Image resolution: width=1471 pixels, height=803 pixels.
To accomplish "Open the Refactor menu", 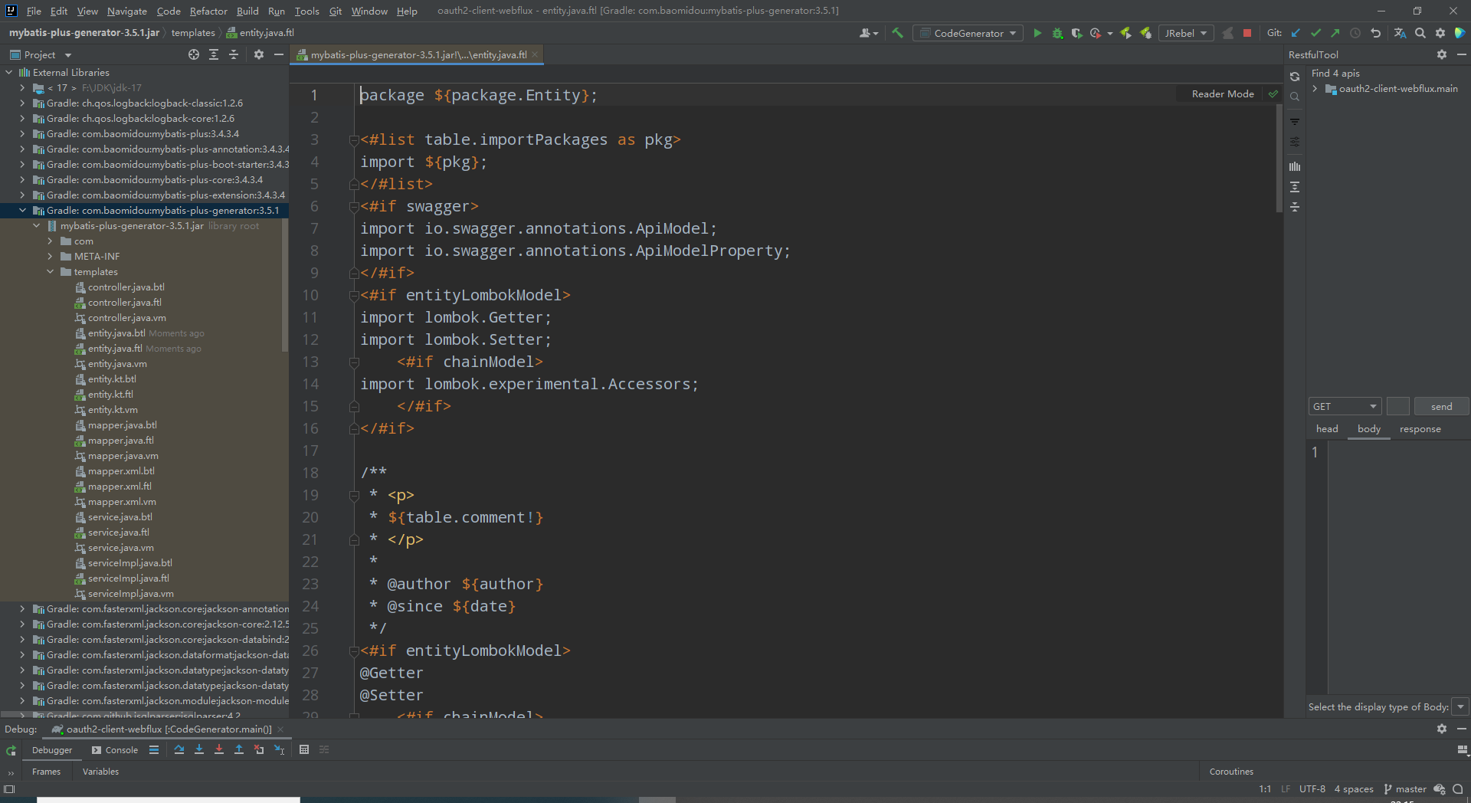I will (x=208, y=11).
